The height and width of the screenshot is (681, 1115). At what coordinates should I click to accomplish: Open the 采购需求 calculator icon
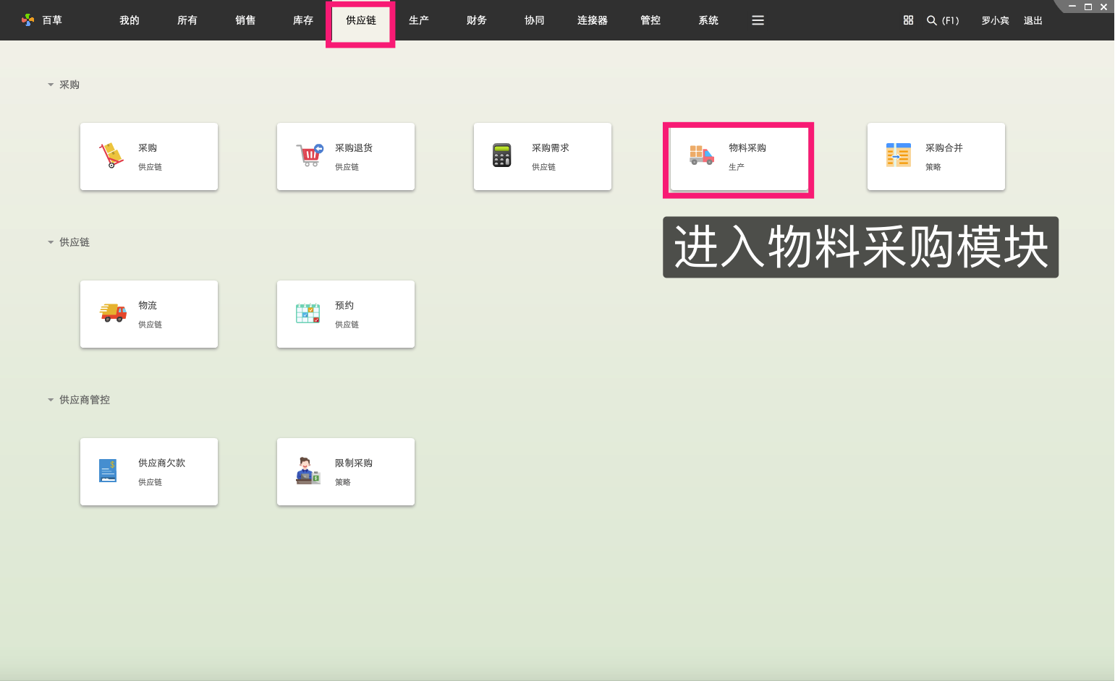[x=504, y=156]
